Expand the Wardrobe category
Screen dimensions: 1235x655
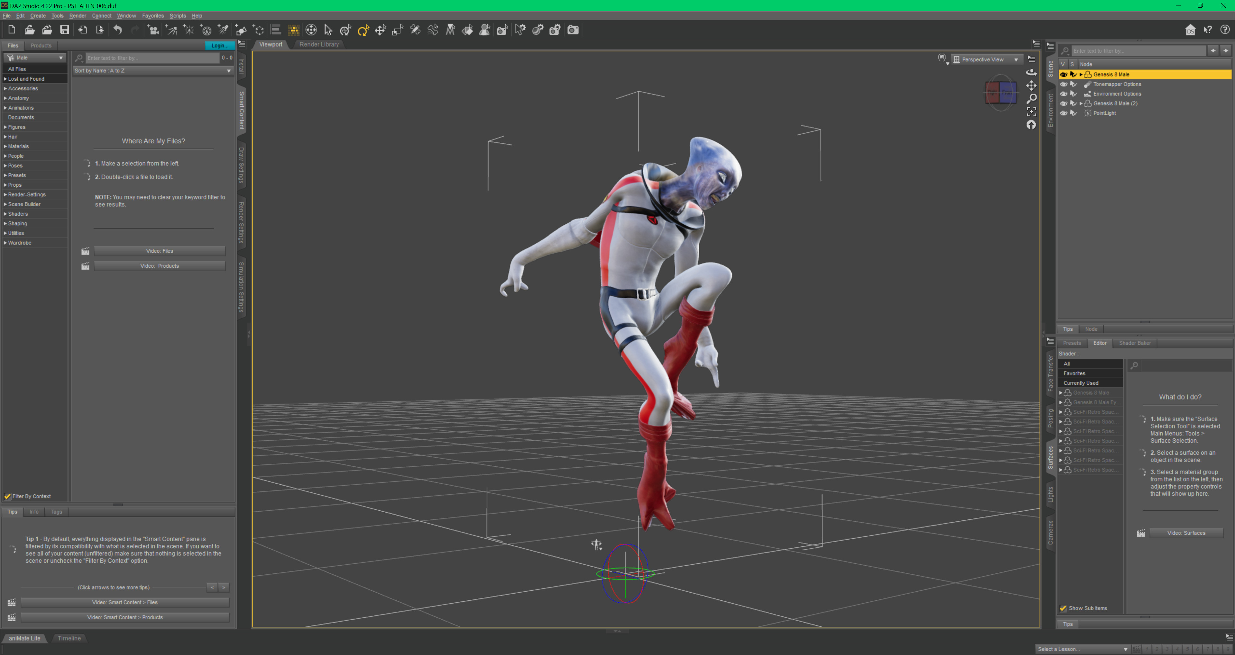tap(5, 242)
